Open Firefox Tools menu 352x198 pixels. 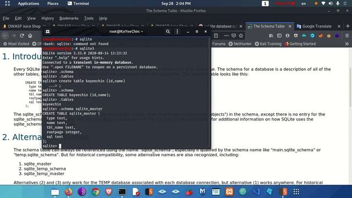89,18
